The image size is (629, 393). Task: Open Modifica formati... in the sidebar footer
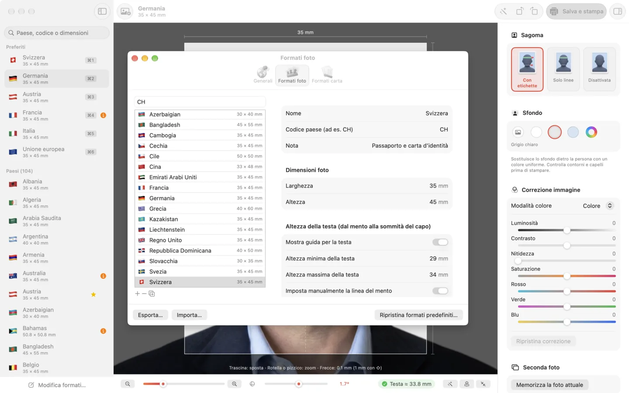(x=57, y=385)
